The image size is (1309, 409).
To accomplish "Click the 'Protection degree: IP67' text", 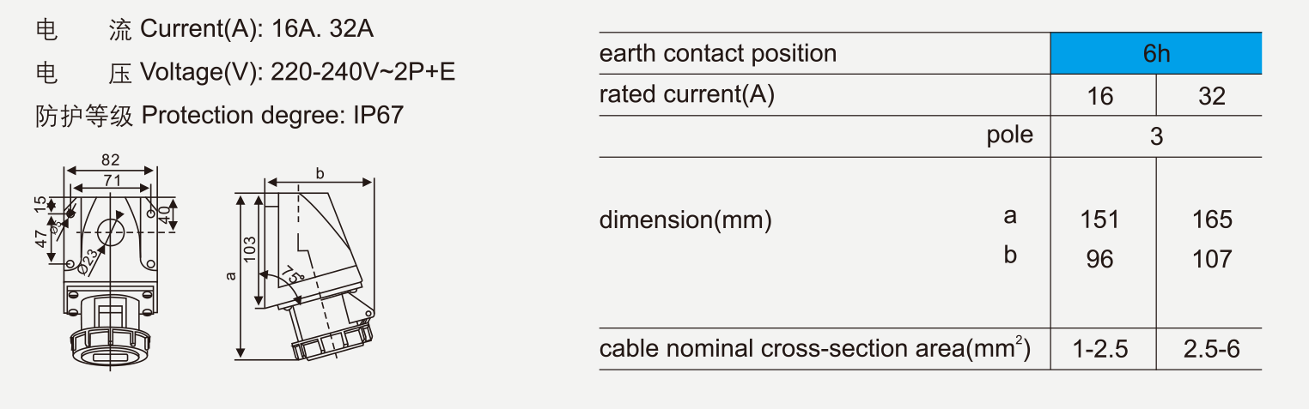I will pyautogui.click(x=271, y=116).
